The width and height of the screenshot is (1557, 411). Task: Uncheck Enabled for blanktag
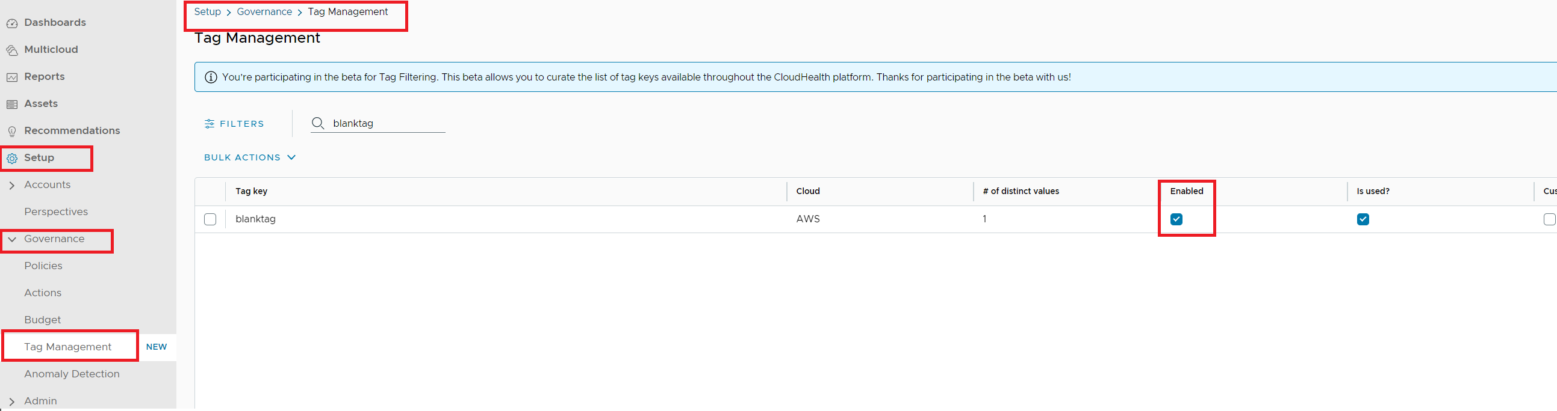click(x=1176, y=219)
